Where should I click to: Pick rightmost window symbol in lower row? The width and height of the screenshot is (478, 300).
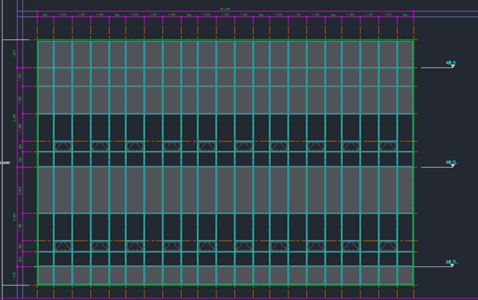point(387,245)
